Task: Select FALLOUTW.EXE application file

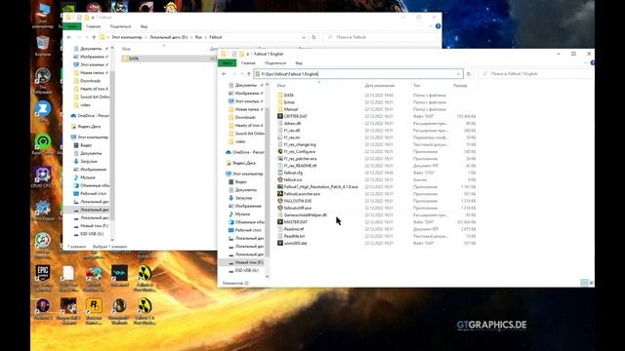Action: pos(297,201)
